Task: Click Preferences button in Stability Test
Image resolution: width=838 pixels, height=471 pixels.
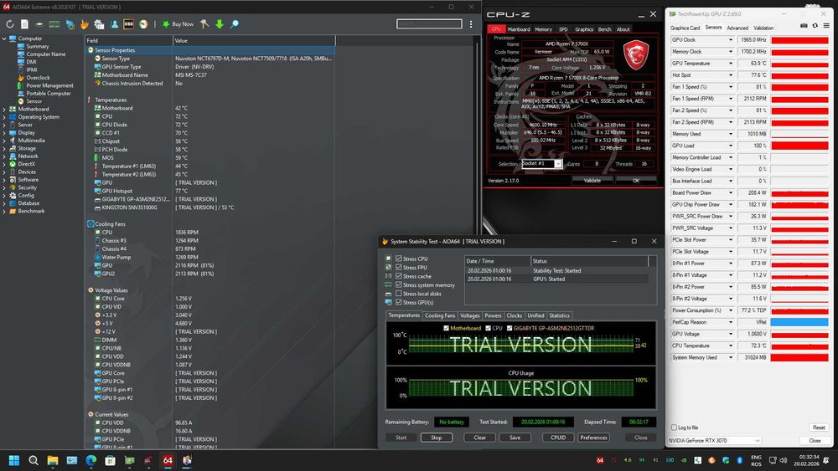Action: [x=593, y=438]
